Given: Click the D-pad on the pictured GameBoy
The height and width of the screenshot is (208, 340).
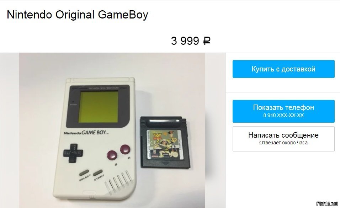Looking at the screenshot, I should coord(73,153).
